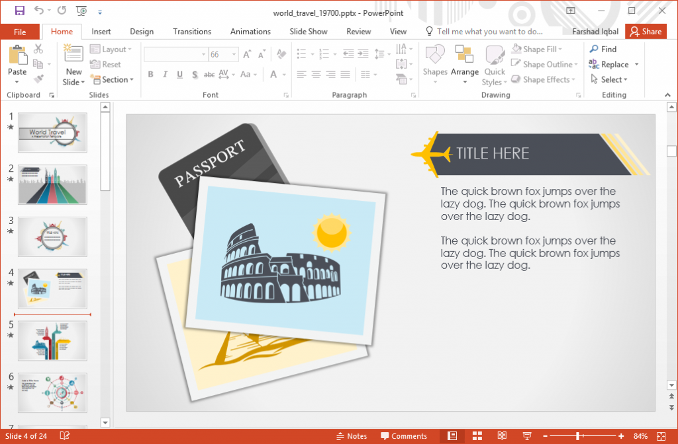Viewport: 678px width, 444px height.
Task: Start Slide Show from the status bar icon
Action: coord(526,435)
